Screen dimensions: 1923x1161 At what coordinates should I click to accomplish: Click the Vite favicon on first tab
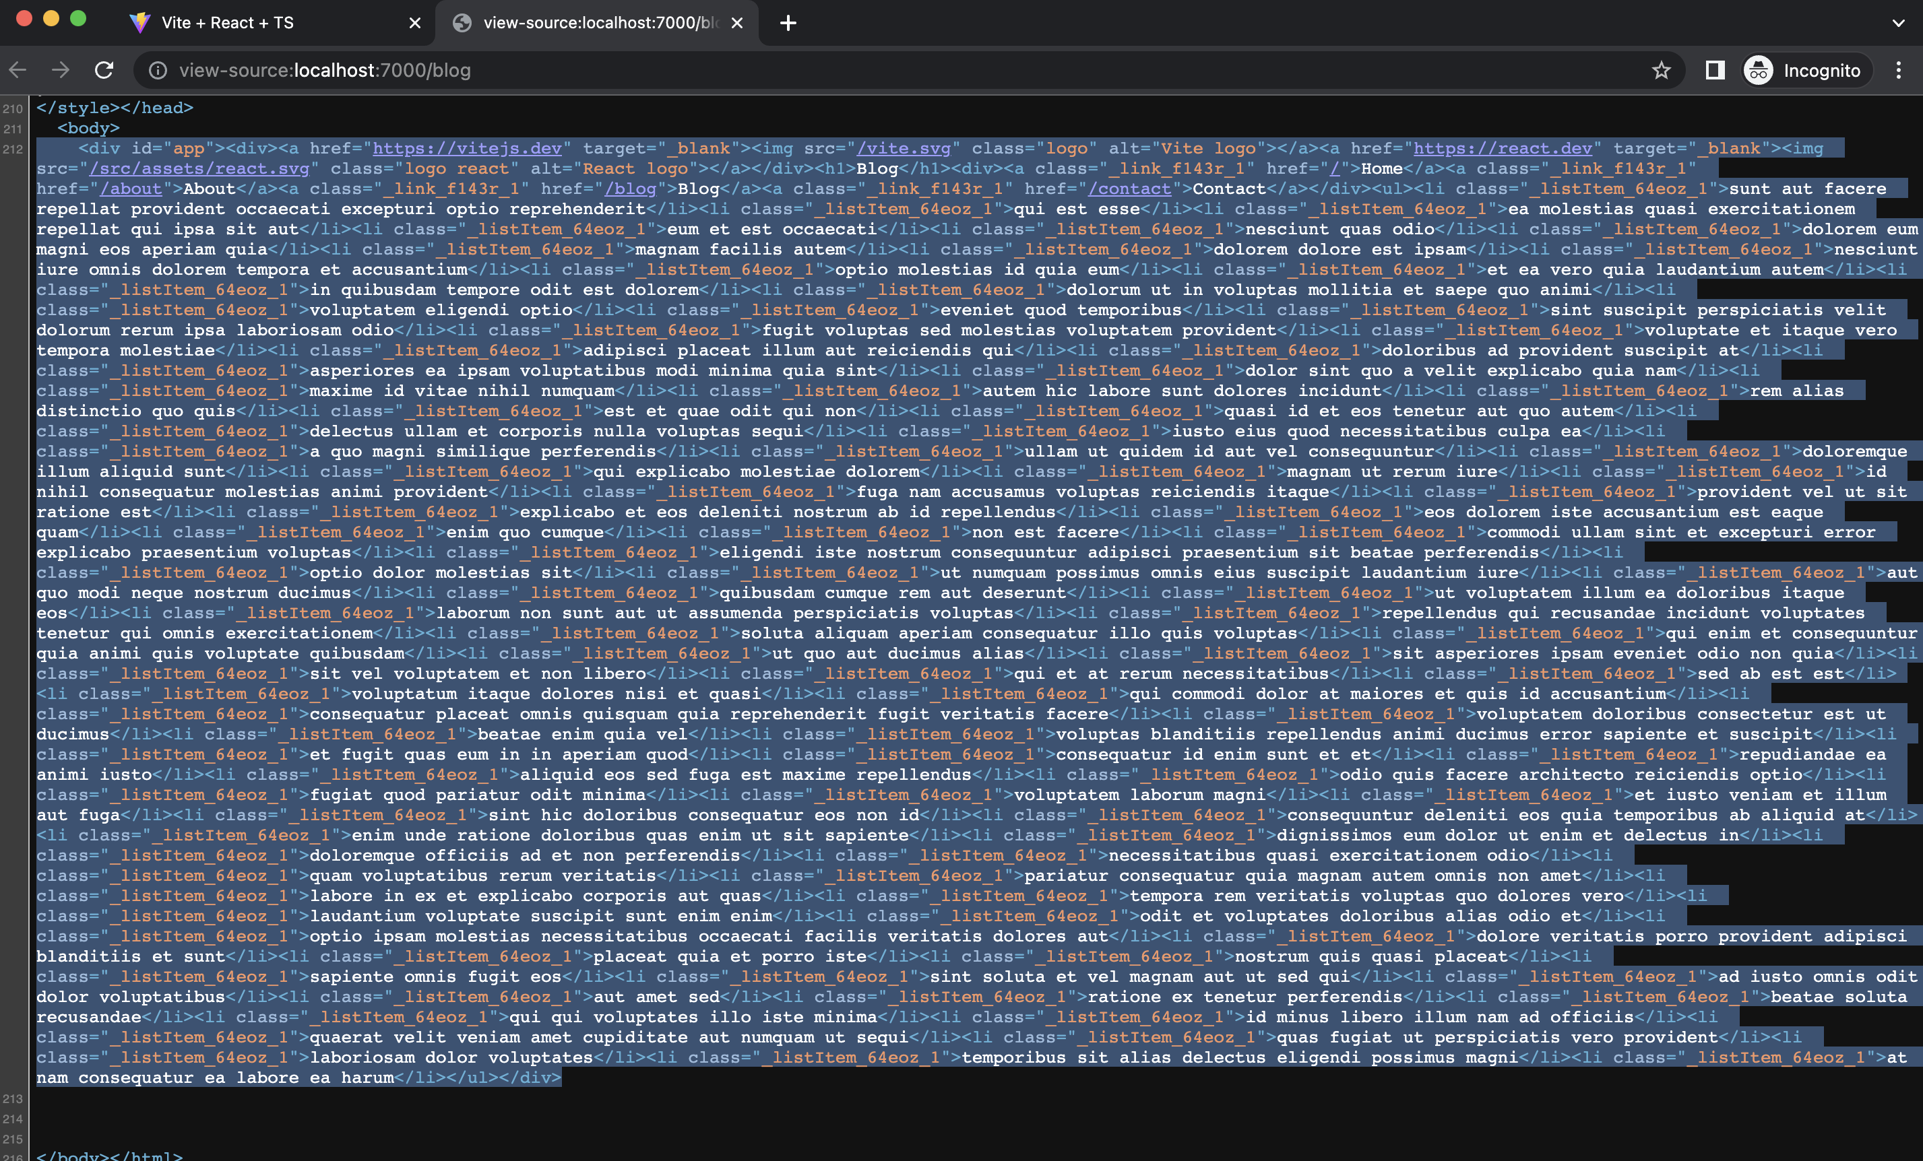coord(139,23)
